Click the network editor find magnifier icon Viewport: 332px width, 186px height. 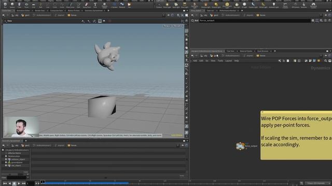click(x=326, y=61)
